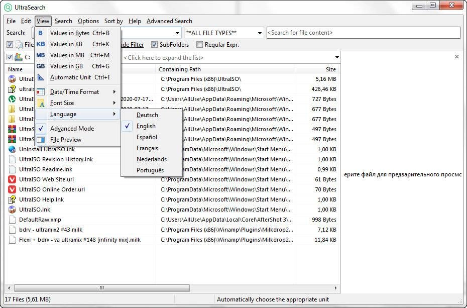Click the horizontal scrollbar thumb

pyautogui.click(x=102, y=288)
